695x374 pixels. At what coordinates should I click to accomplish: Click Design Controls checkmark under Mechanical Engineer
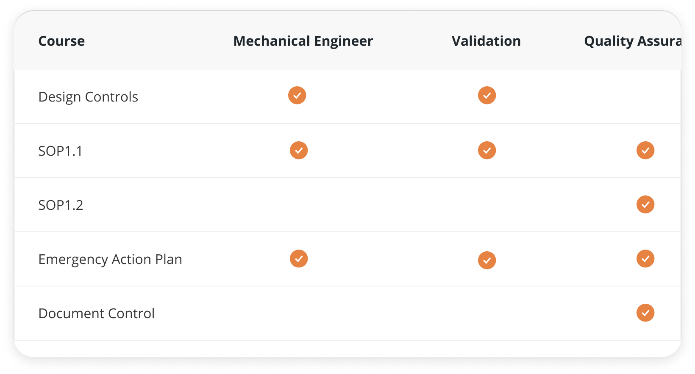click(297, 95)
